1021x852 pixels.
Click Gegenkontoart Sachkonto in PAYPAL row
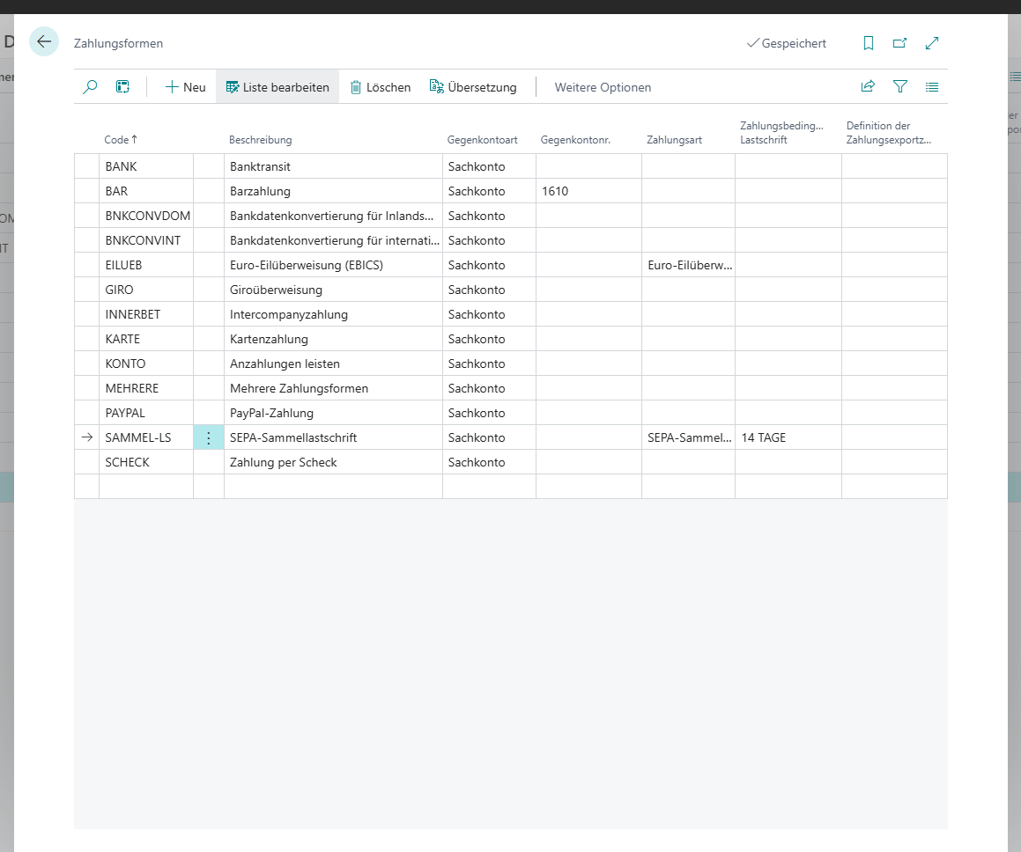point(489,414)
